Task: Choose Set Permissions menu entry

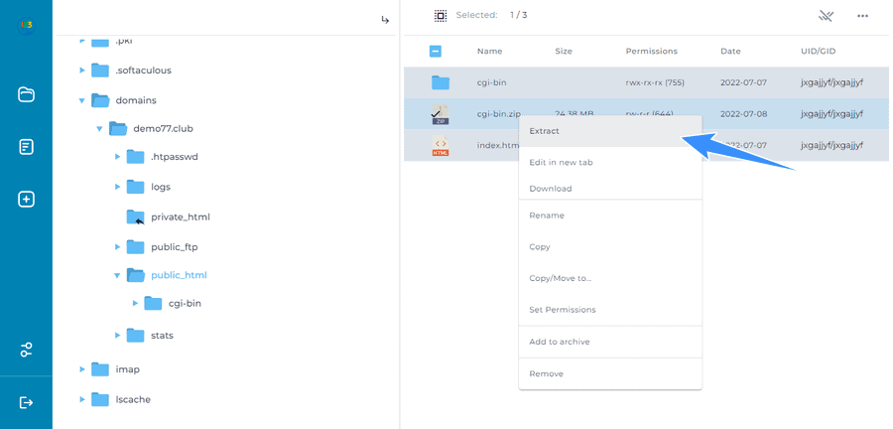Action: 610,310
